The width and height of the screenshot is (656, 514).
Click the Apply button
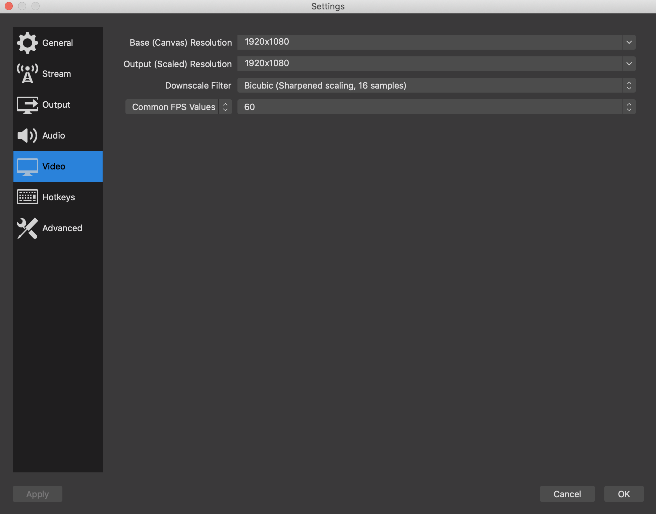coord(37,494)
